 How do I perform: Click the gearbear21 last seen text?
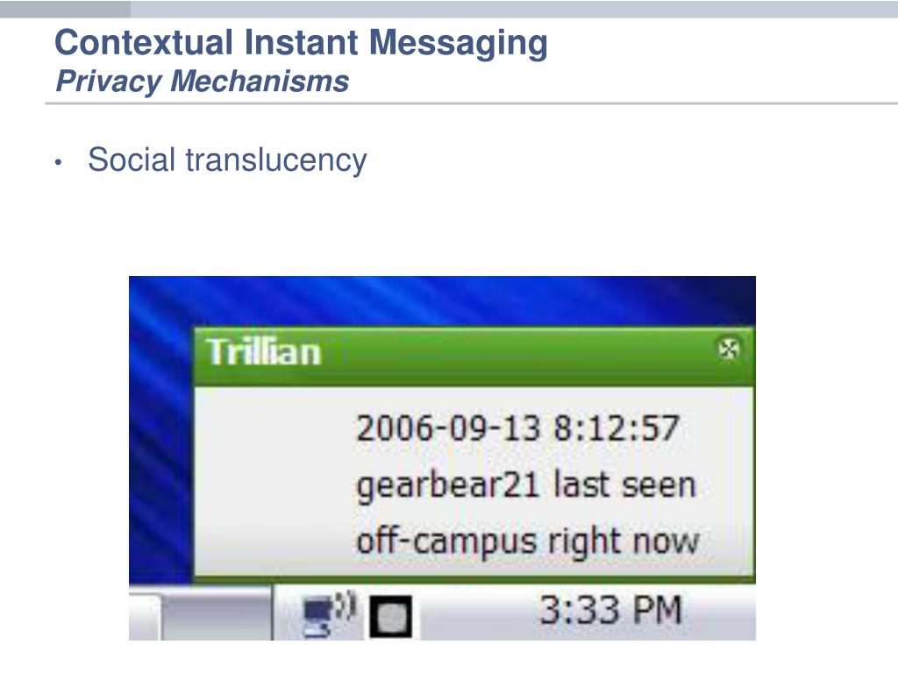pos(526,485)
